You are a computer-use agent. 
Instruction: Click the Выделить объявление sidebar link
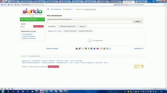29,38
